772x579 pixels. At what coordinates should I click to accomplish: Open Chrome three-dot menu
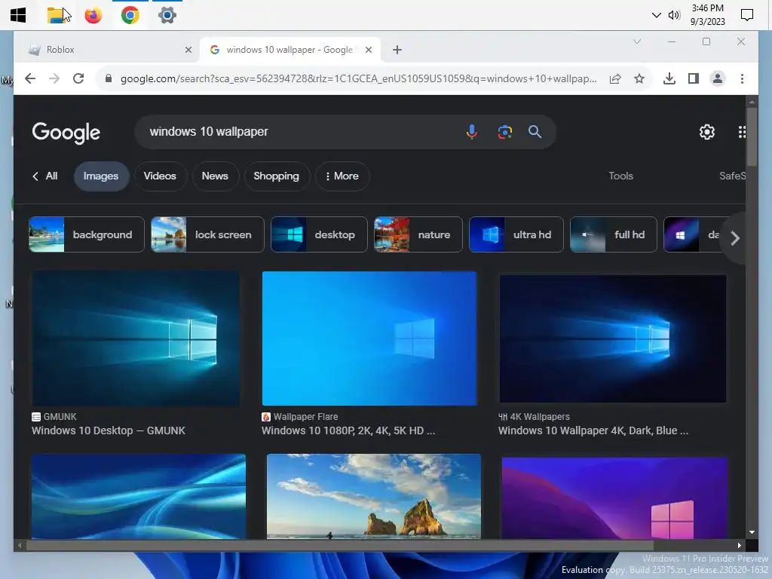pyautogui.click(x=742, y=78)
